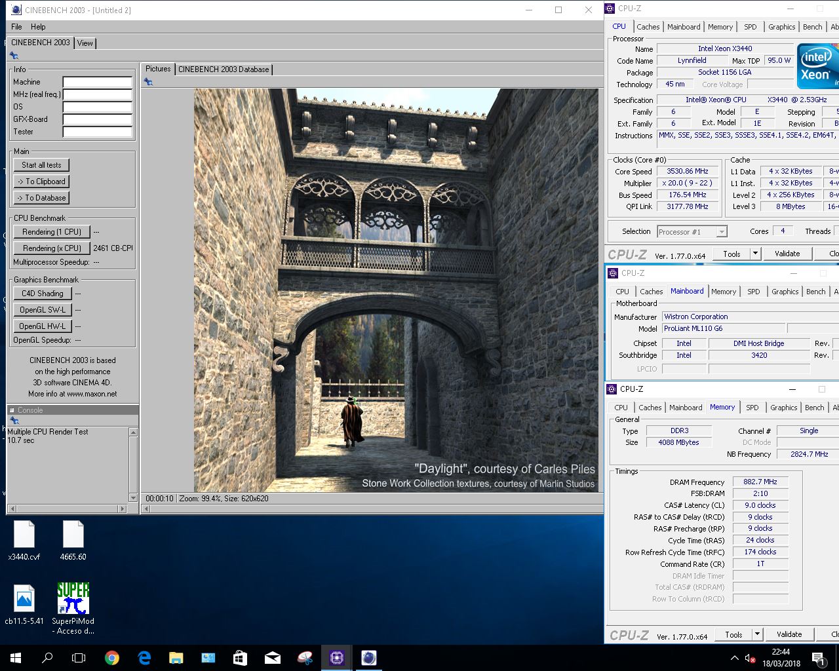Viewport: 839px width, 671px height.
Task: Open the Microsoft Store taskbar icon
Action: pos(241,658)
